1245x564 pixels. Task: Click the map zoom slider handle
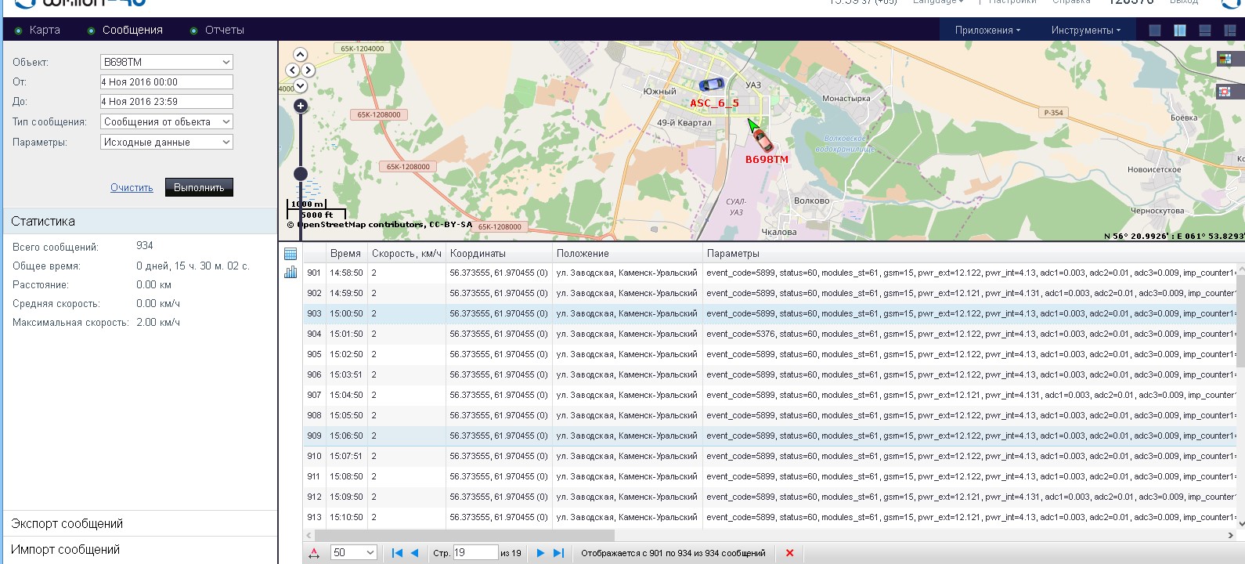point(301,173)
